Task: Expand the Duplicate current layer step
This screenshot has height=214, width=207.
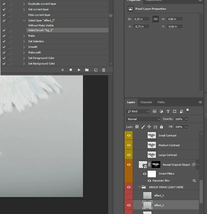Action: coord(24,4)
